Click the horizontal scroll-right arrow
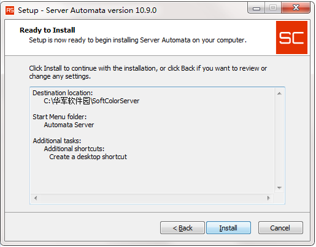Image resolution: width=316 pixels, height=247 pixels. pos(269,198)
